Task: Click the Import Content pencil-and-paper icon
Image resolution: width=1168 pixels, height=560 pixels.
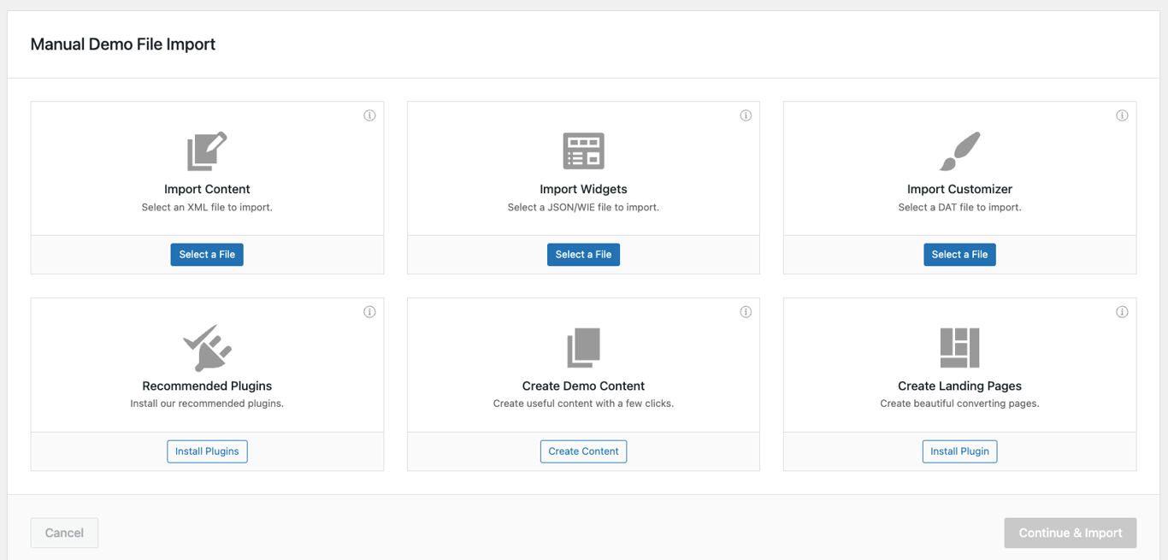Action: point(207,151)
